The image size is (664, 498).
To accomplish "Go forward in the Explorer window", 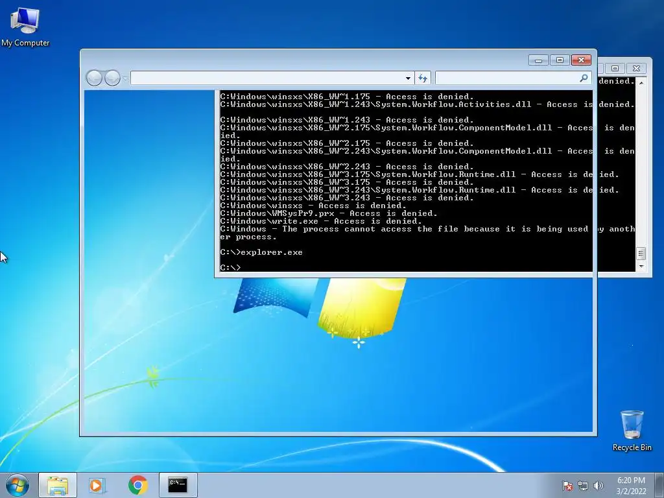I will [112, 78].
